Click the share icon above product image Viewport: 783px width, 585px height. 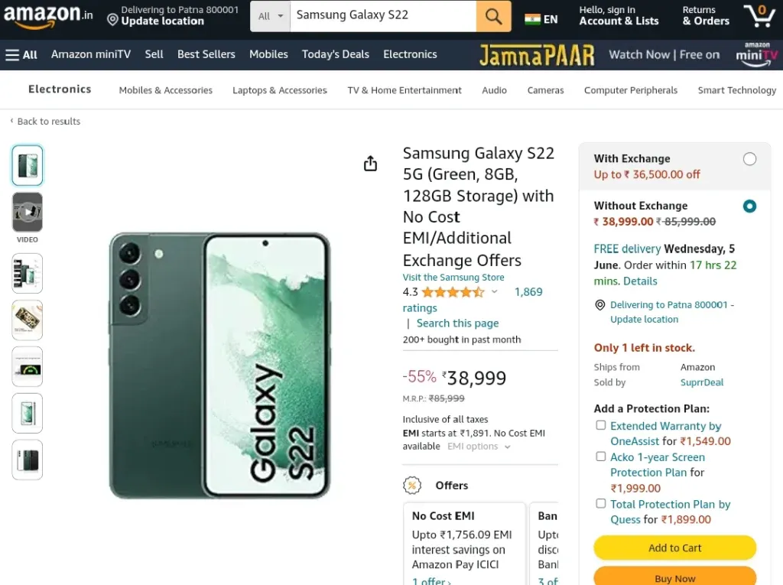pos(370,164)
